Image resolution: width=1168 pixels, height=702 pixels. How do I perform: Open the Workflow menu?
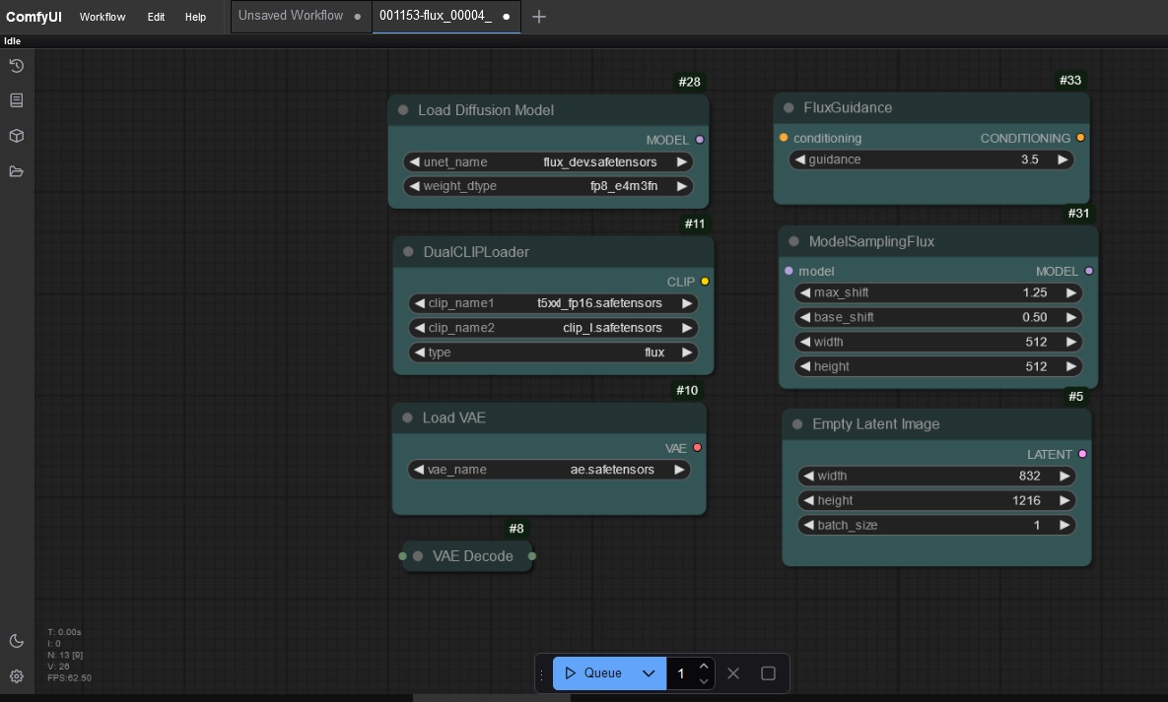pyautogui.click(x=103, y=17)
